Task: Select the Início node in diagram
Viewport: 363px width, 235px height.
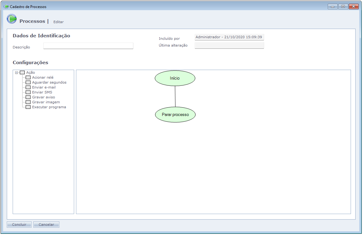Action: 175,78
